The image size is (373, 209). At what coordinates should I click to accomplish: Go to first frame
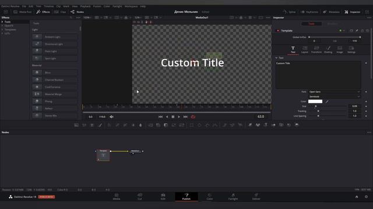pyautogui.click(x=160, y=117)
